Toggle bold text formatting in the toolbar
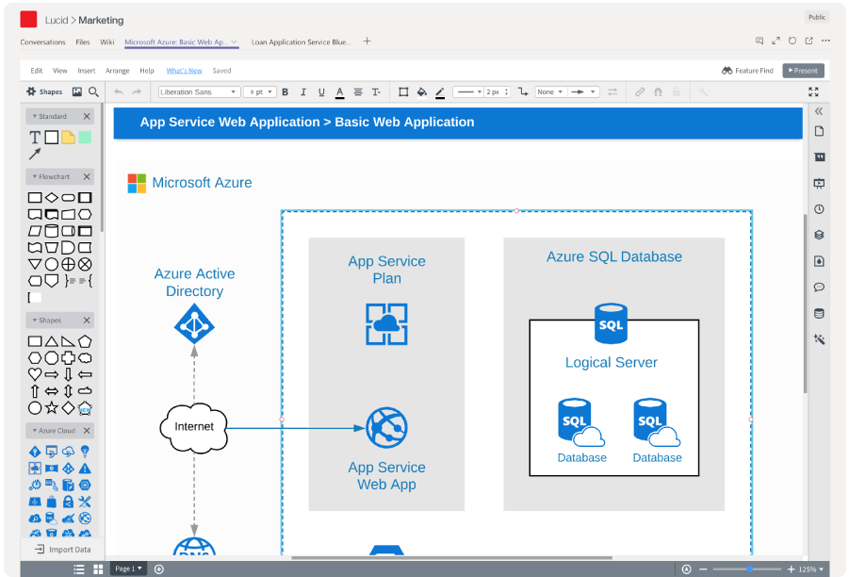This screenshot has width=849, height=577. (x=285, y=91)
